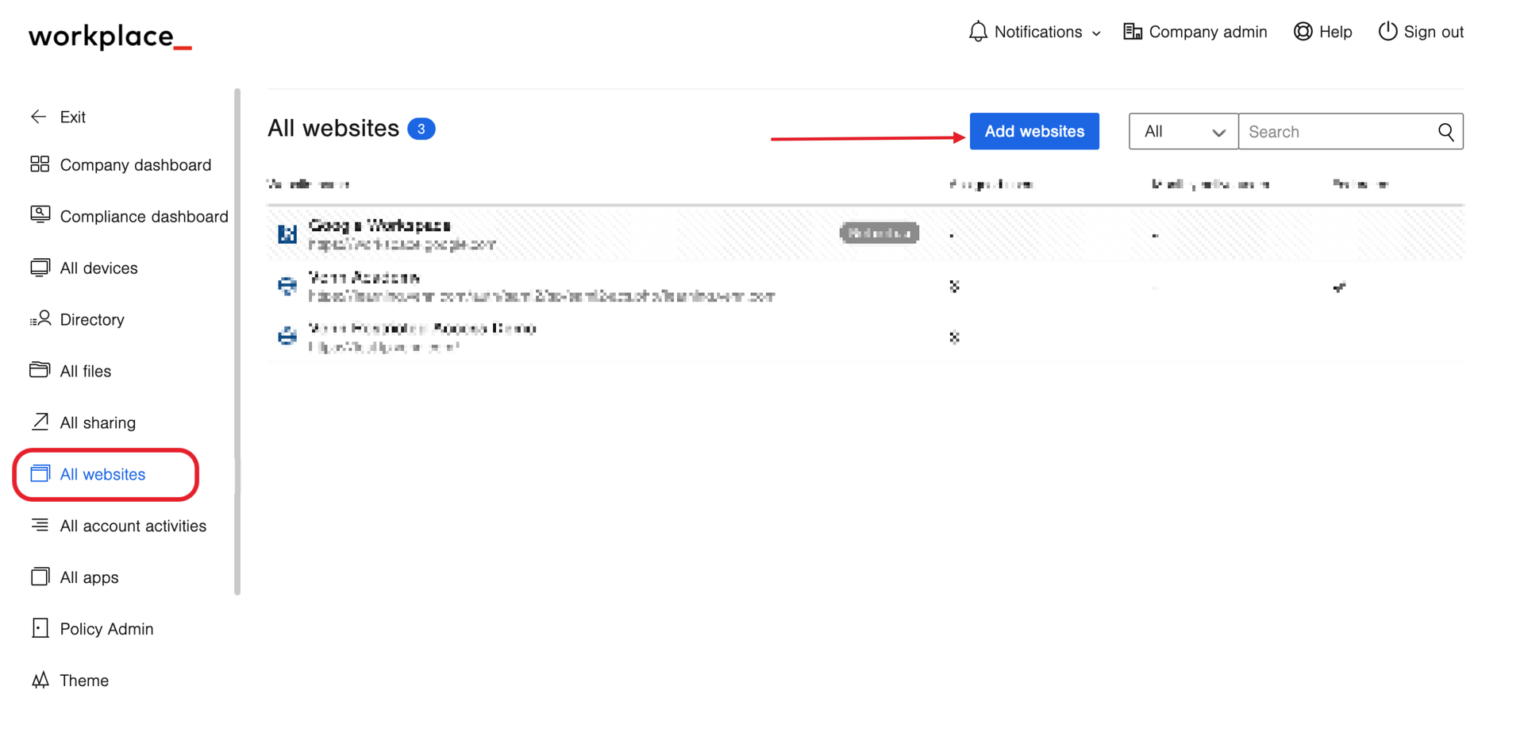Click the All devices icon

[40, 268]
